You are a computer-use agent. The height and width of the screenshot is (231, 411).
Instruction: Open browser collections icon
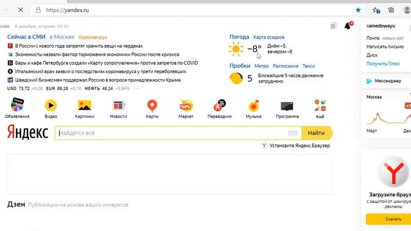[x=391, y=10]
